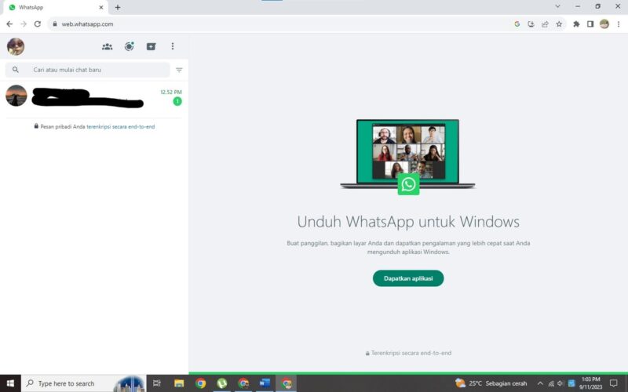Click the lock site info icon
Image resolution: width=628 pixels, height=392 pixels.
(55, 24)
